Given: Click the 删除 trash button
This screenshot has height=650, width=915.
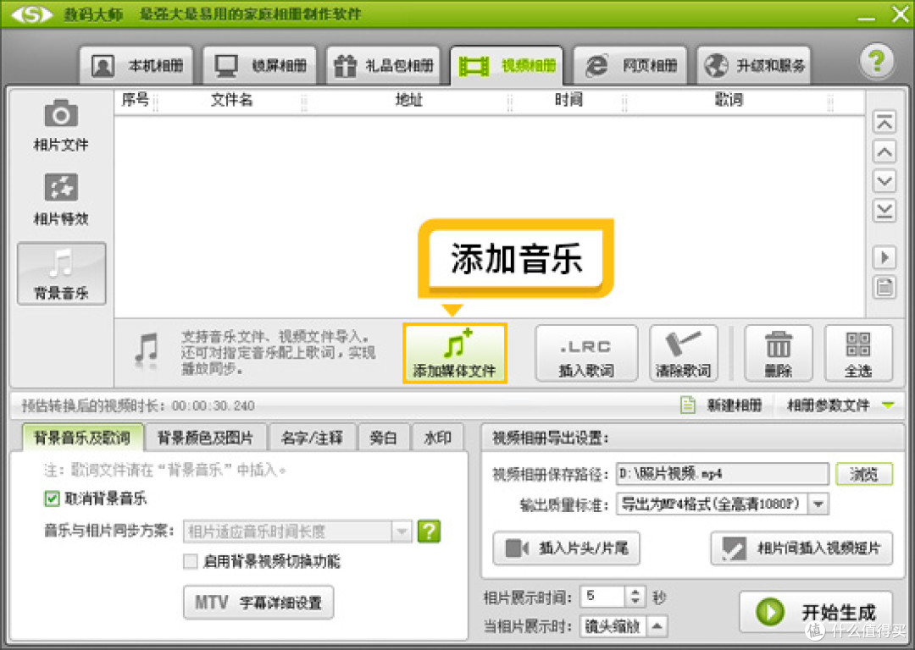Looking at the screenshot, I should pos(778,353).
